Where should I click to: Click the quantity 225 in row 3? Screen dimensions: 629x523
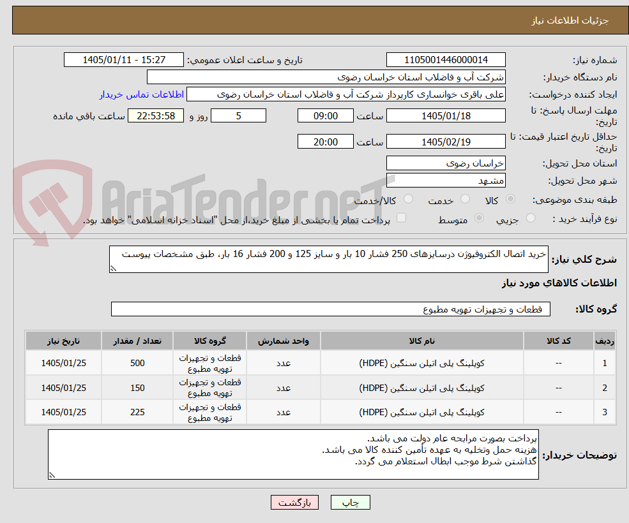(137, 412)
